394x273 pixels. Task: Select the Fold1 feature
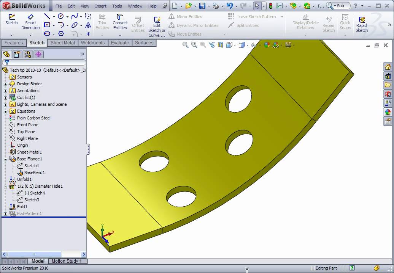pyautogui.click(x=22, y=207)
